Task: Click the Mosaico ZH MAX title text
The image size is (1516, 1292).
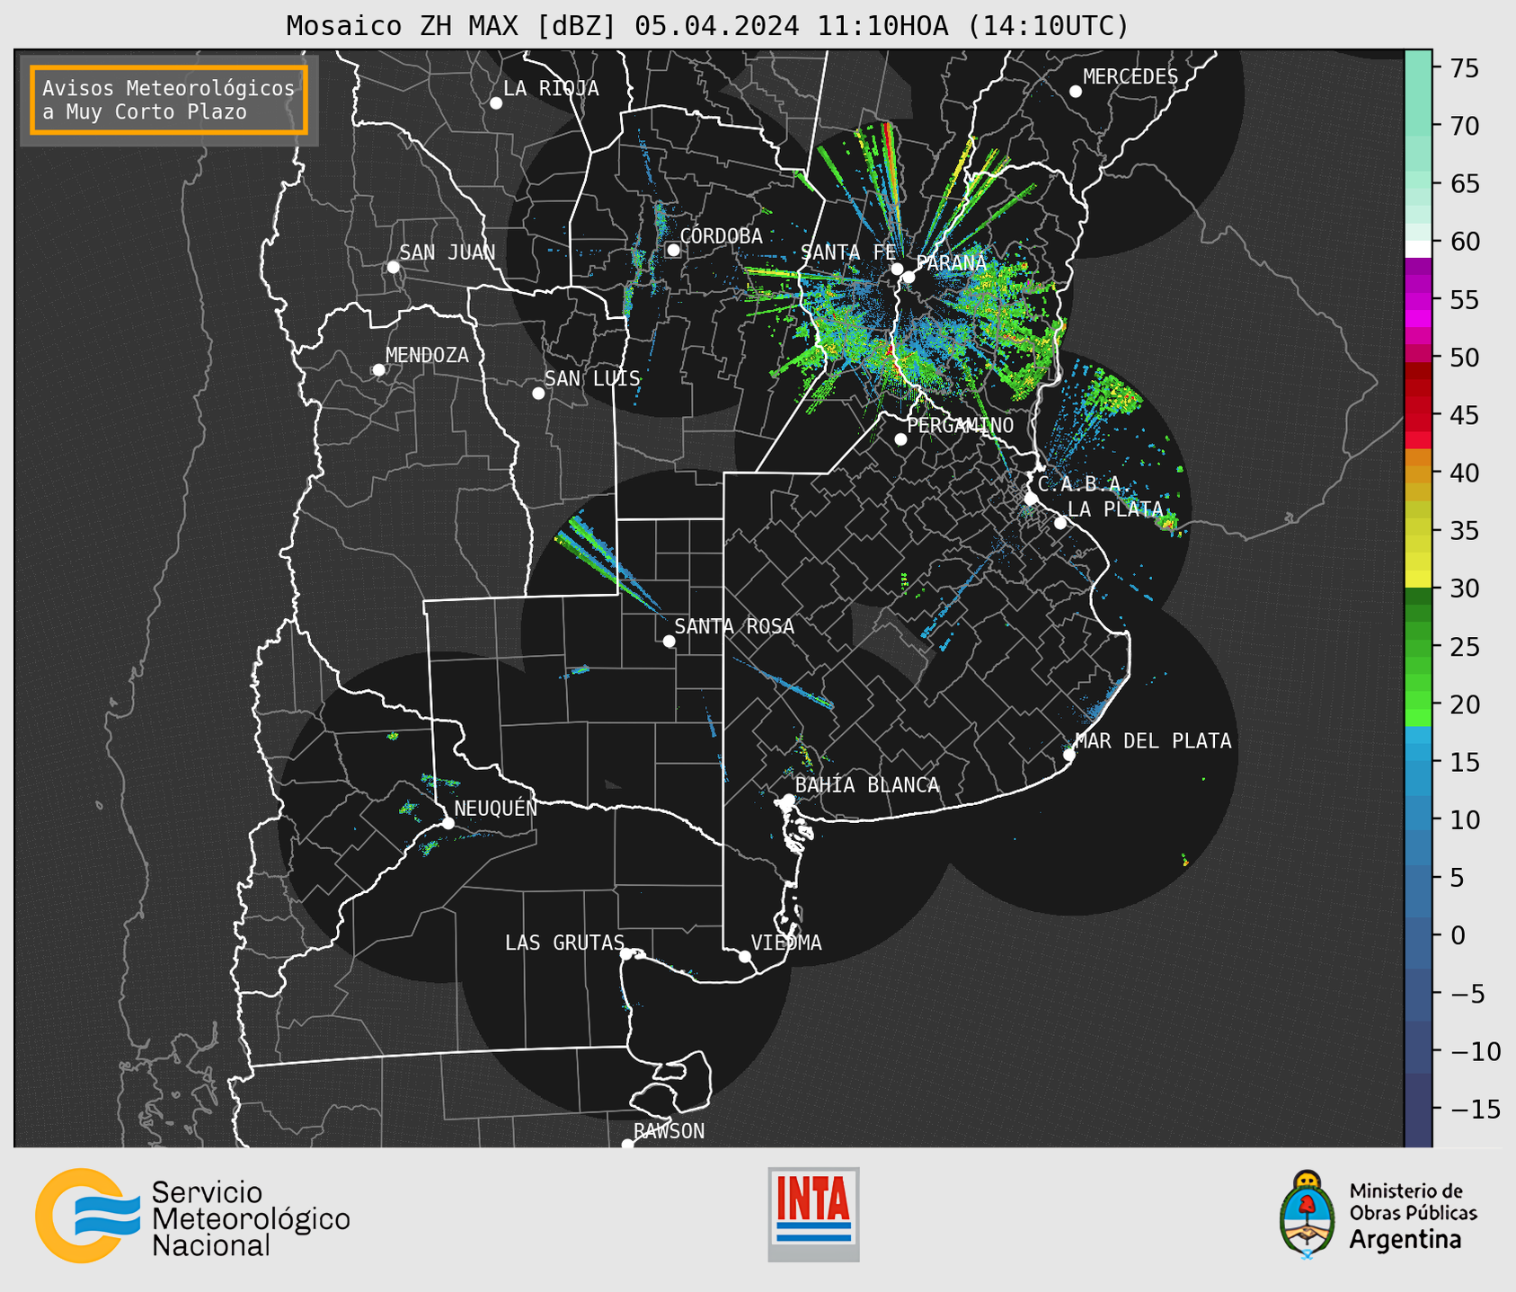Action: 706,25
